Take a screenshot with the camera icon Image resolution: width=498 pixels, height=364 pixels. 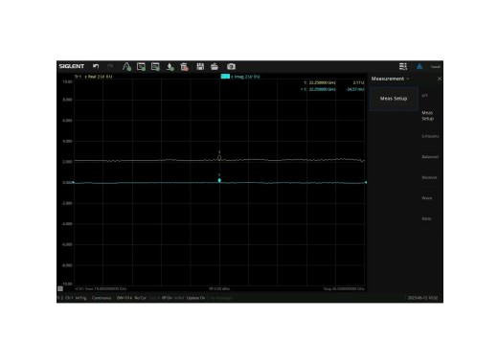coord(231,66)
